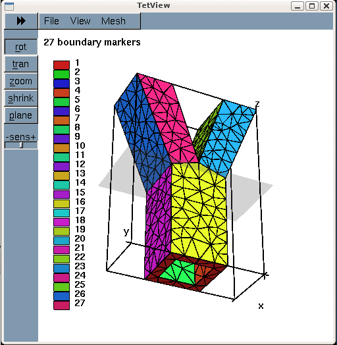337x345 pixels.
Task: Click the sensitivity slider handle
Action: click(21, 146)
